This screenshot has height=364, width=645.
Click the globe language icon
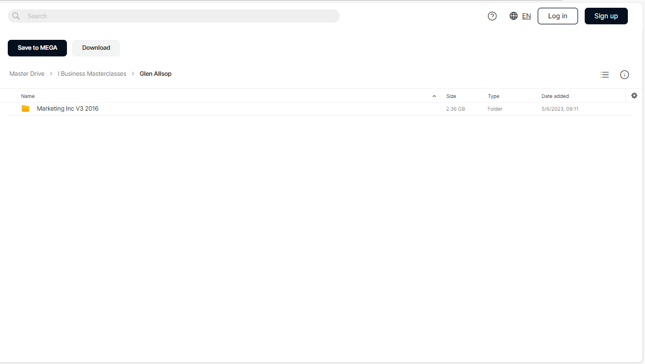point(513,16)
